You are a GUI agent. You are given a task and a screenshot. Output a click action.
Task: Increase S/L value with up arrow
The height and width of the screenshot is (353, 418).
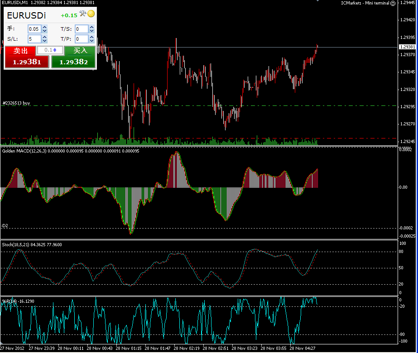[x=45, y=37]
